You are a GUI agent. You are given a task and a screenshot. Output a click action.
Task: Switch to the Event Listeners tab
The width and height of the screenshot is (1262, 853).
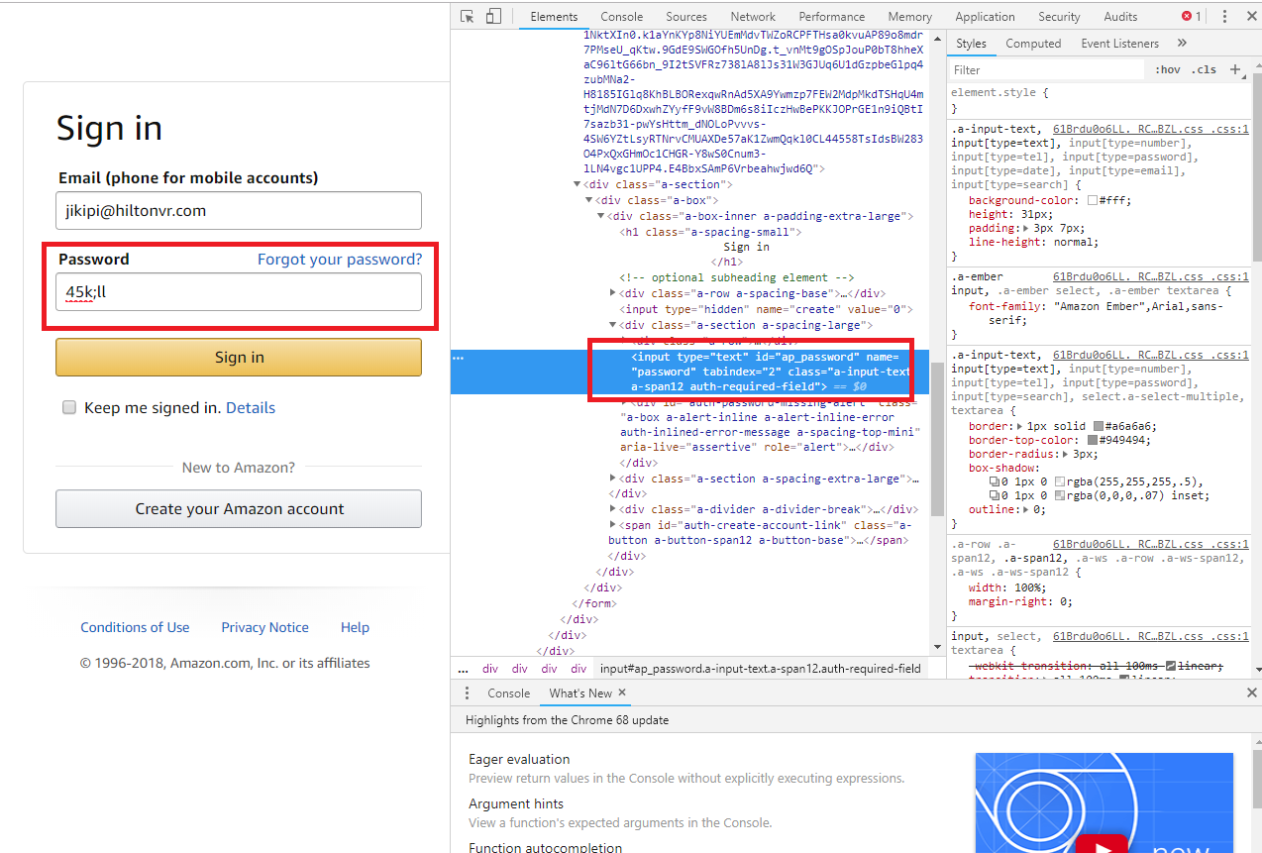[1120, 43]
